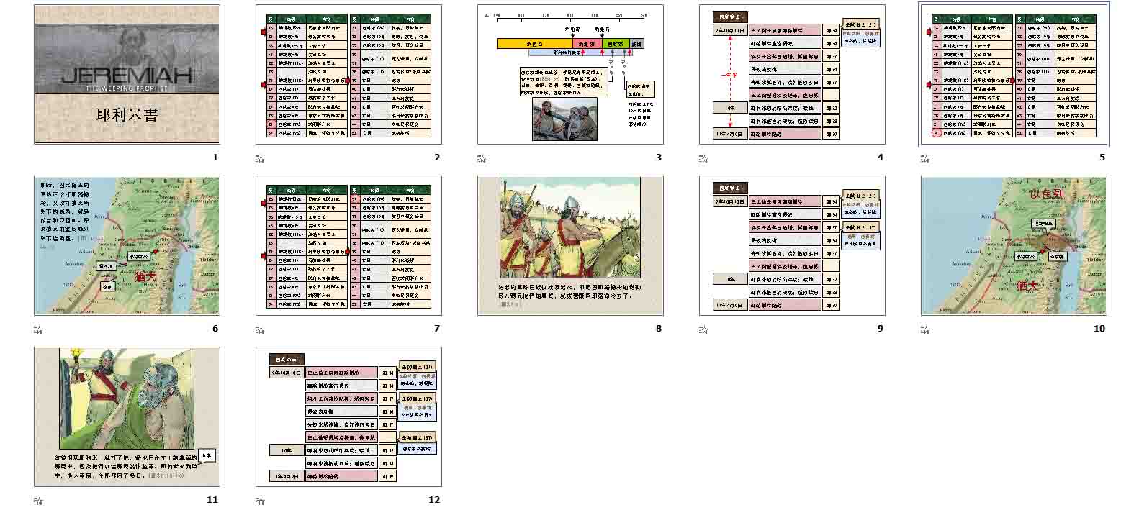Select slide 9 thumbnail with two callouts
Screen dimensions: 1121x510
tap(792, 245)
